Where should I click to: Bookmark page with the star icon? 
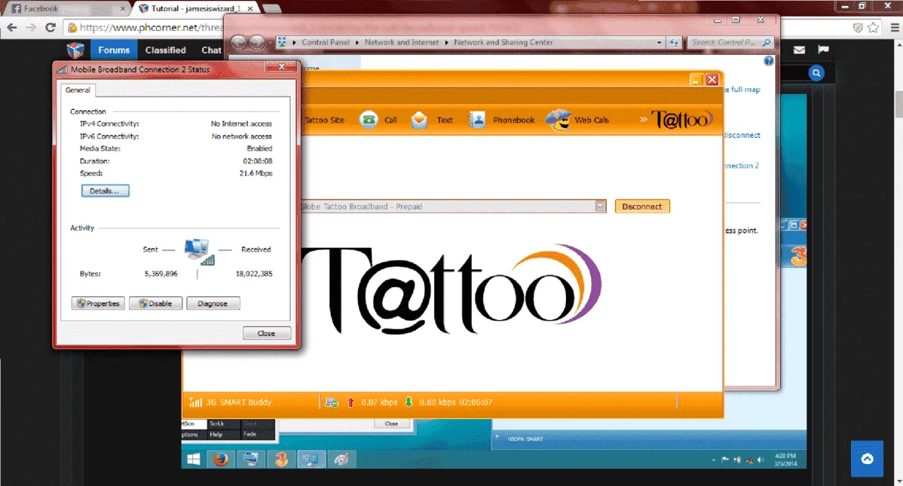pos(874,27)
